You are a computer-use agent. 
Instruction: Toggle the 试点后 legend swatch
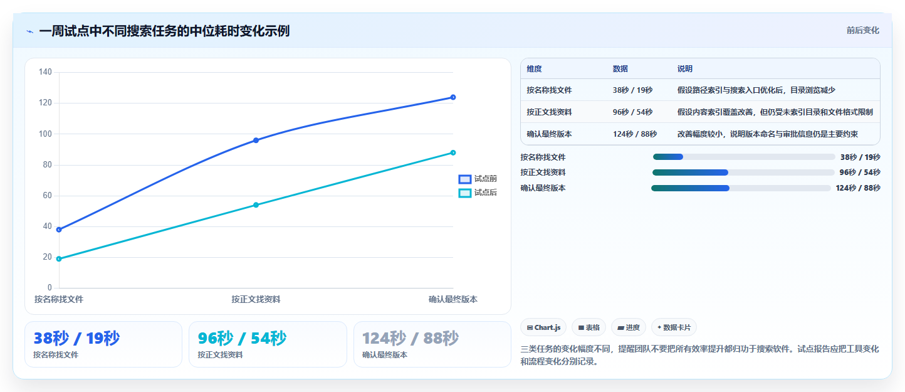[465, 193]
